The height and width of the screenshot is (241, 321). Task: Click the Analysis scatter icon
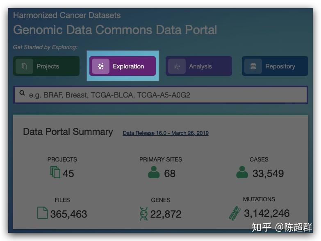(x=177, y=66)
